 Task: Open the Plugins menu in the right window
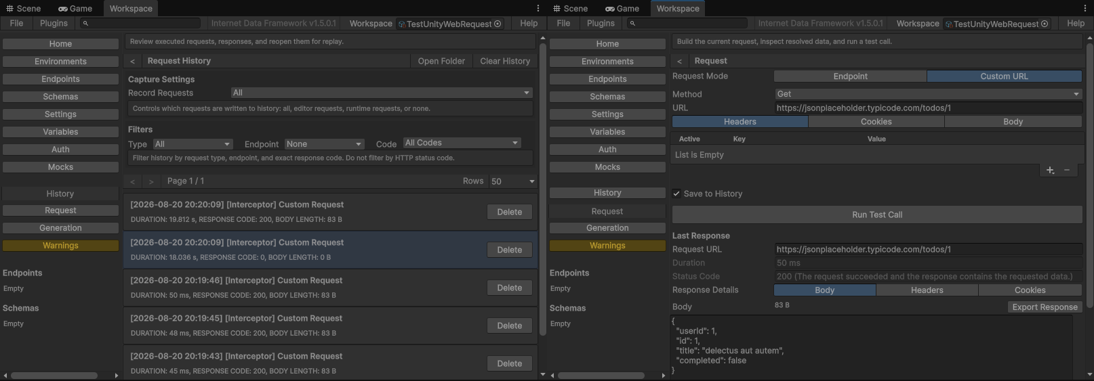[601, 23]
